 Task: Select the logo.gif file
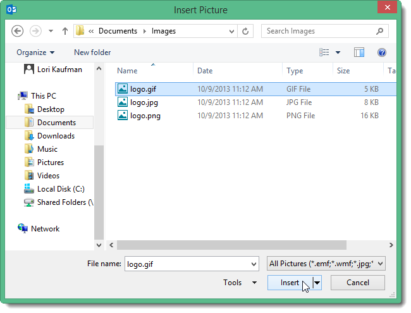(x=255, y=89)
